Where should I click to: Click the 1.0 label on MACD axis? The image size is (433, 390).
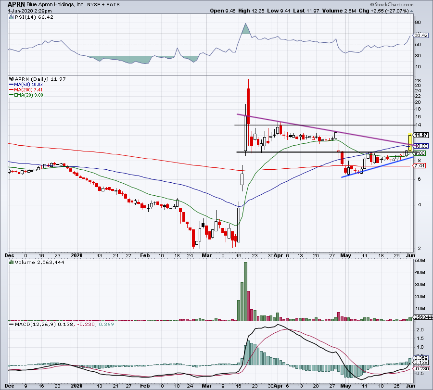tap(420, 347)
